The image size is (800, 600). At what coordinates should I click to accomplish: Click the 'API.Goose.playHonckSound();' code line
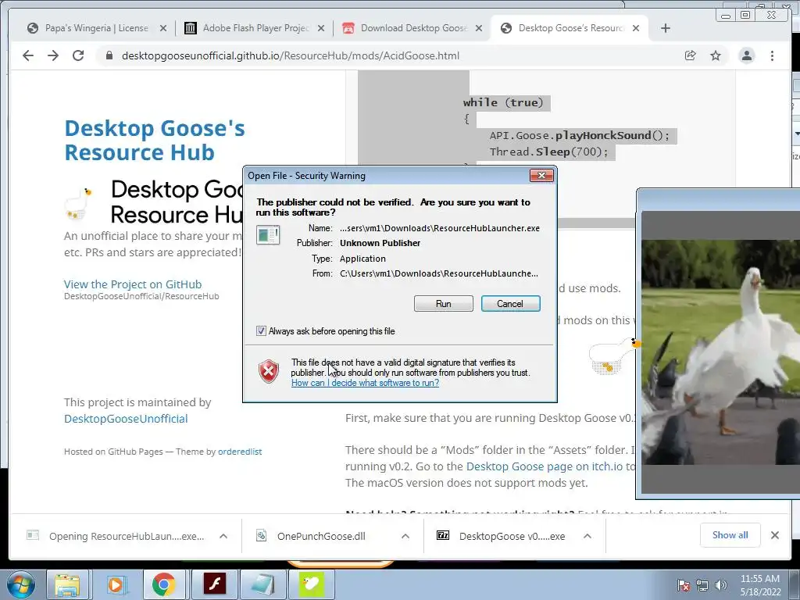coord(579,136)
